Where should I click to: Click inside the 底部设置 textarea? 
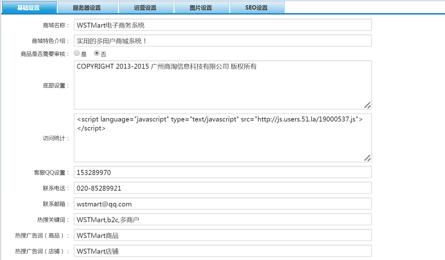(223, 85)
